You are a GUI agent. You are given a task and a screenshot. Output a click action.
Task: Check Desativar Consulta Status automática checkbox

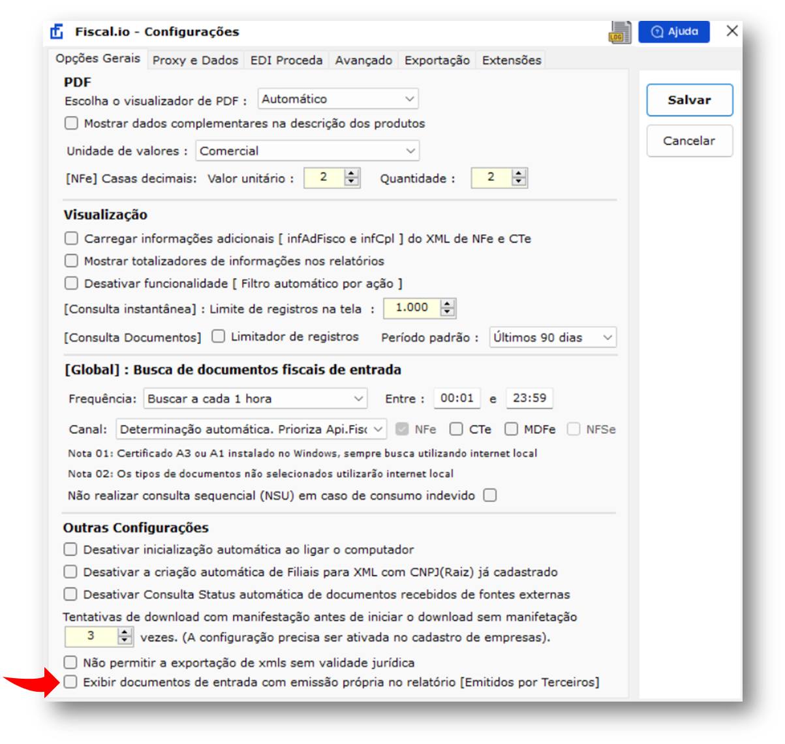pyautogui.click(x=70, y=594)
